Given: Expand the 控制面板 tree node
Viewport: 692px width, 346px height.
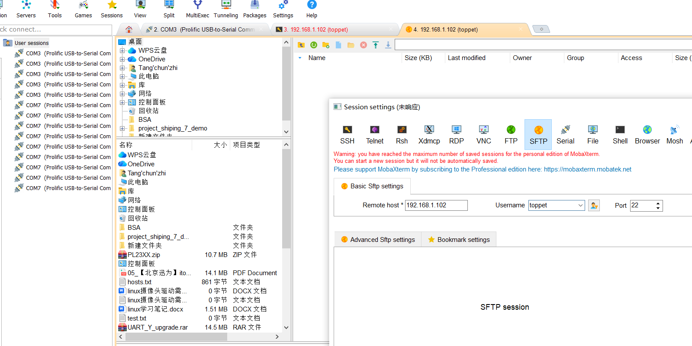Looking at the screenshot, I should (x=122, y=102).
